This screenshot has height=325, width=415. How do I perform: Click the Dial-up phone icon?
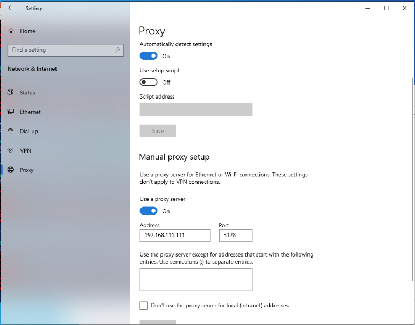click(x=11, y=131)
